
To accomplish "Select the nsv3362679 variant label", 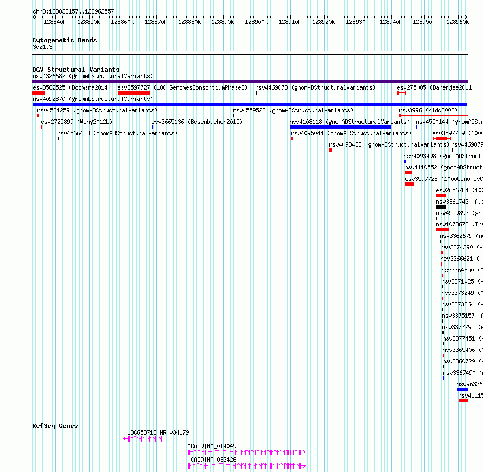I will pos(461,236).
